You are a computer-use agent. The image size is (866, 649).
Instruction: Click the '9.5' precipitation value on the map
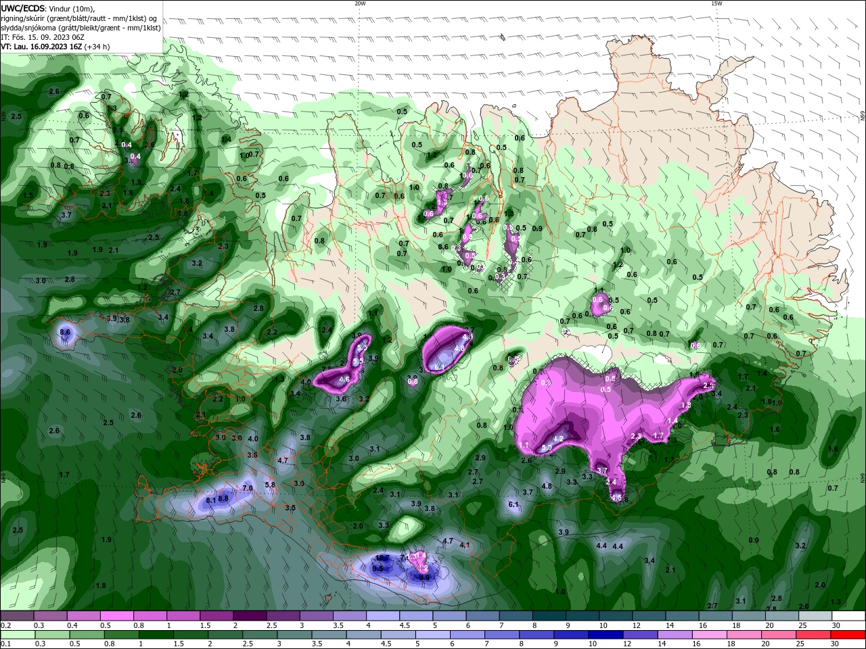click(378, 569)
